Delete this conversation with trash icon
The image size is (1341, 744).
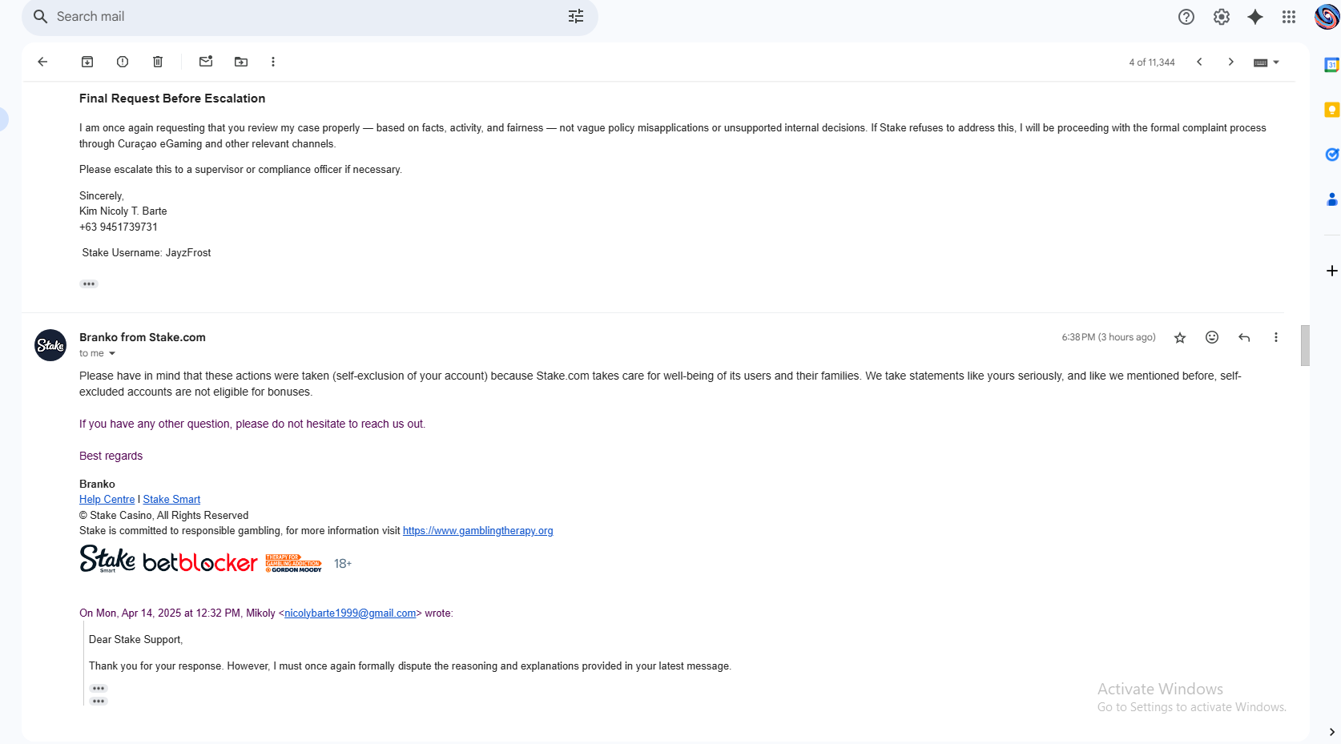pyautogui.click(x=158, y=62)
